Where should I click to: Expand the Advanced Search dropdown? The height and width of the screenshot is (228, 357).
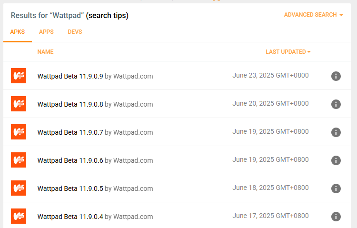pyautogui.click(x=313, y=15)
